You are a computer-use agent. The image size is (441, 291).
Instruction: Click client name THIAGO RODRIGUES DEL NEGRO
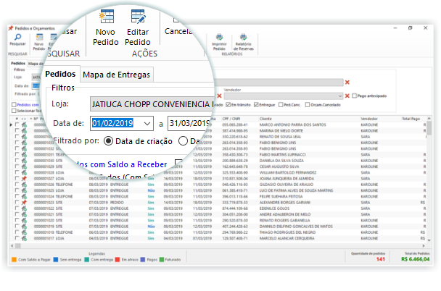coord(287,232)
